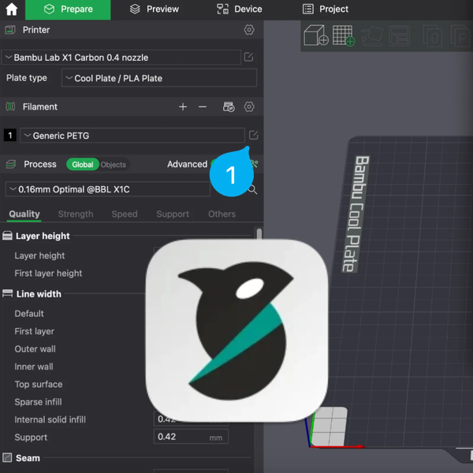Edit the printer preset icon
This screenshot has width=473, height=473.
coord(248,57)
